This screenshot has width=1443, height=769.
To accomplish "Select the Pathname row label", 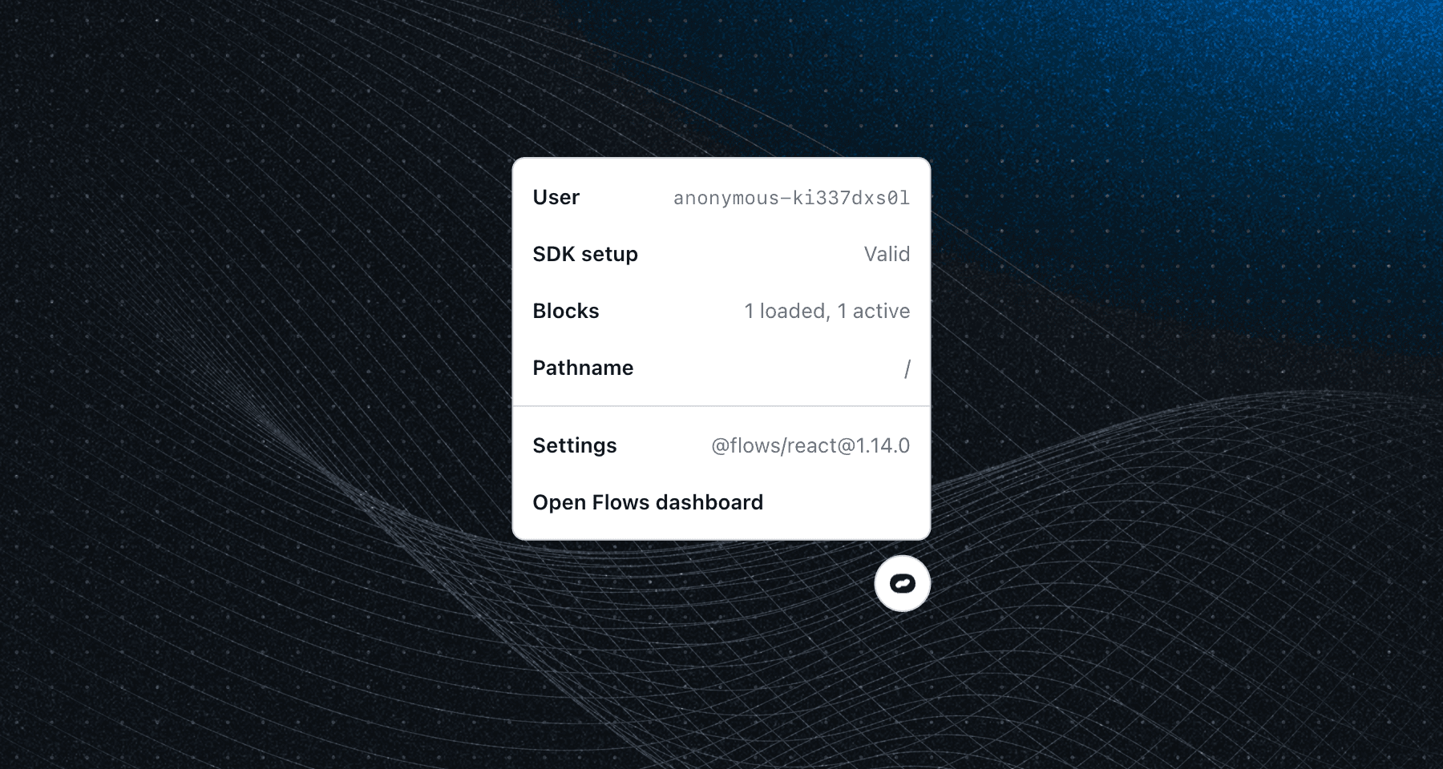I will point(583,368).
